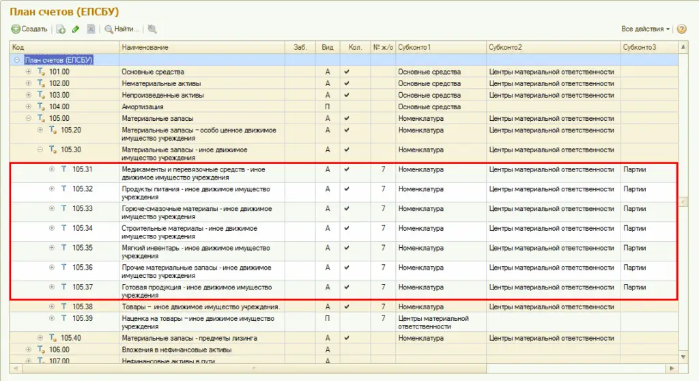Click the account type icon for 101.00
Screen dimensions: 699x381
[x=41, y=72]
